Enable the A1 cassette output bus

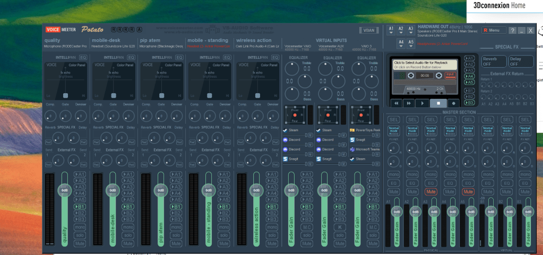pos(469,58)
